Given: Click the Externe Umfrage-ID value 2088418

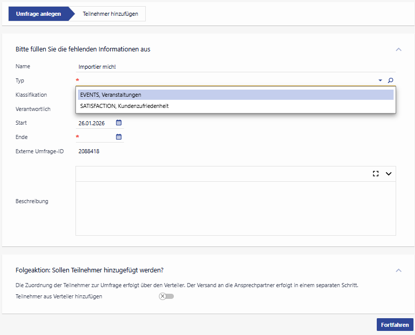Looking at the screenshot, I should click(x=89, y=151).
